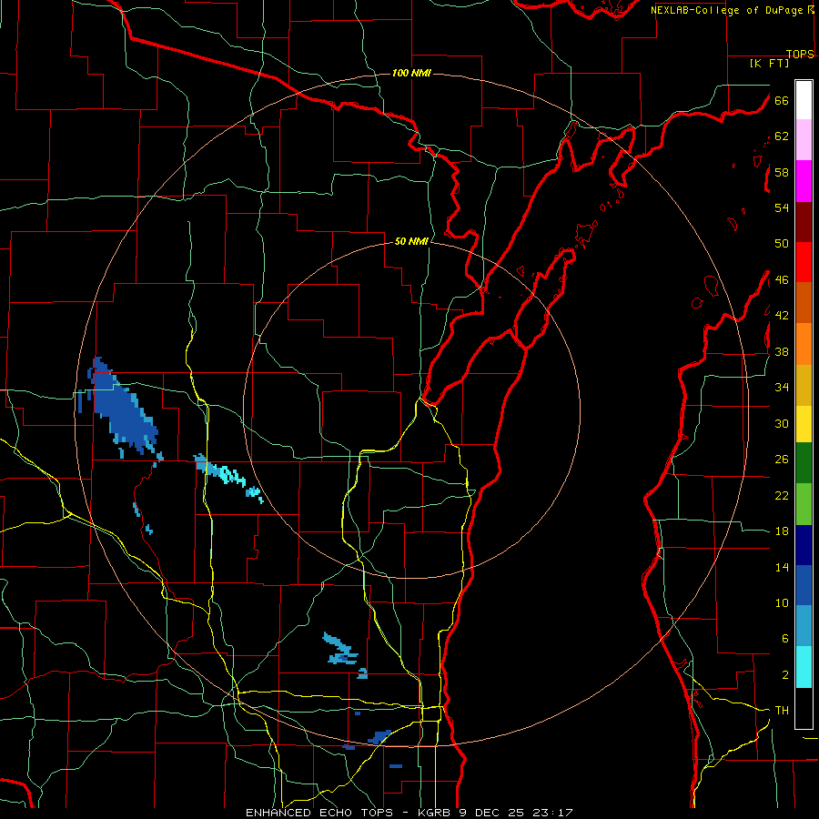Click the "22" legend value
The image size is (819, 819).
tap(782, 495)
